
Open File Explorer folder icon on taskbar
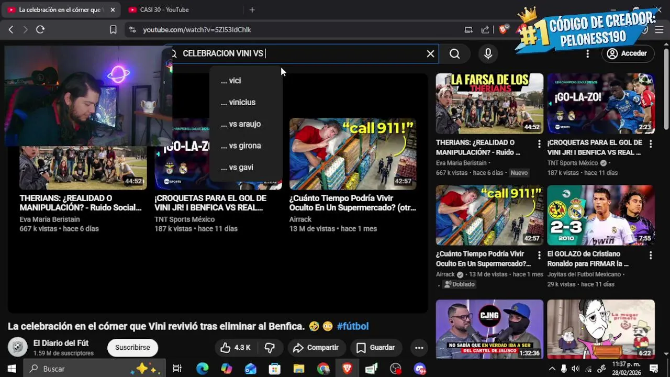pos(299,369)
